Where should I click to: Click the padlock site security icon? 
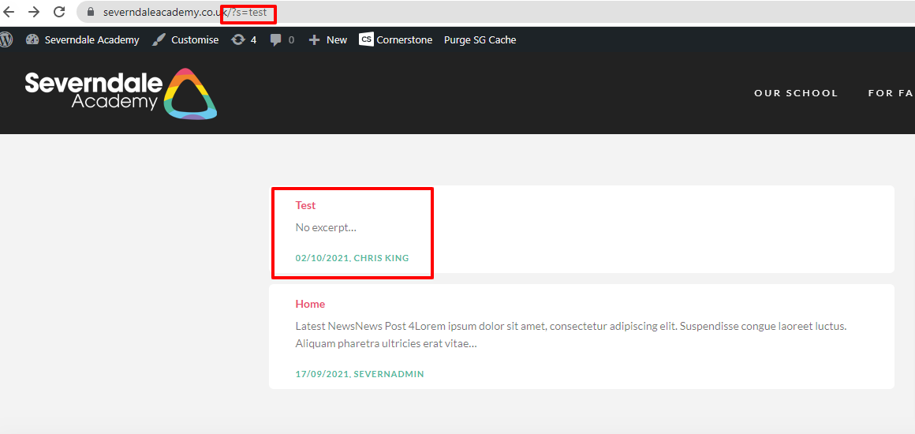click(x=90, y=13)
